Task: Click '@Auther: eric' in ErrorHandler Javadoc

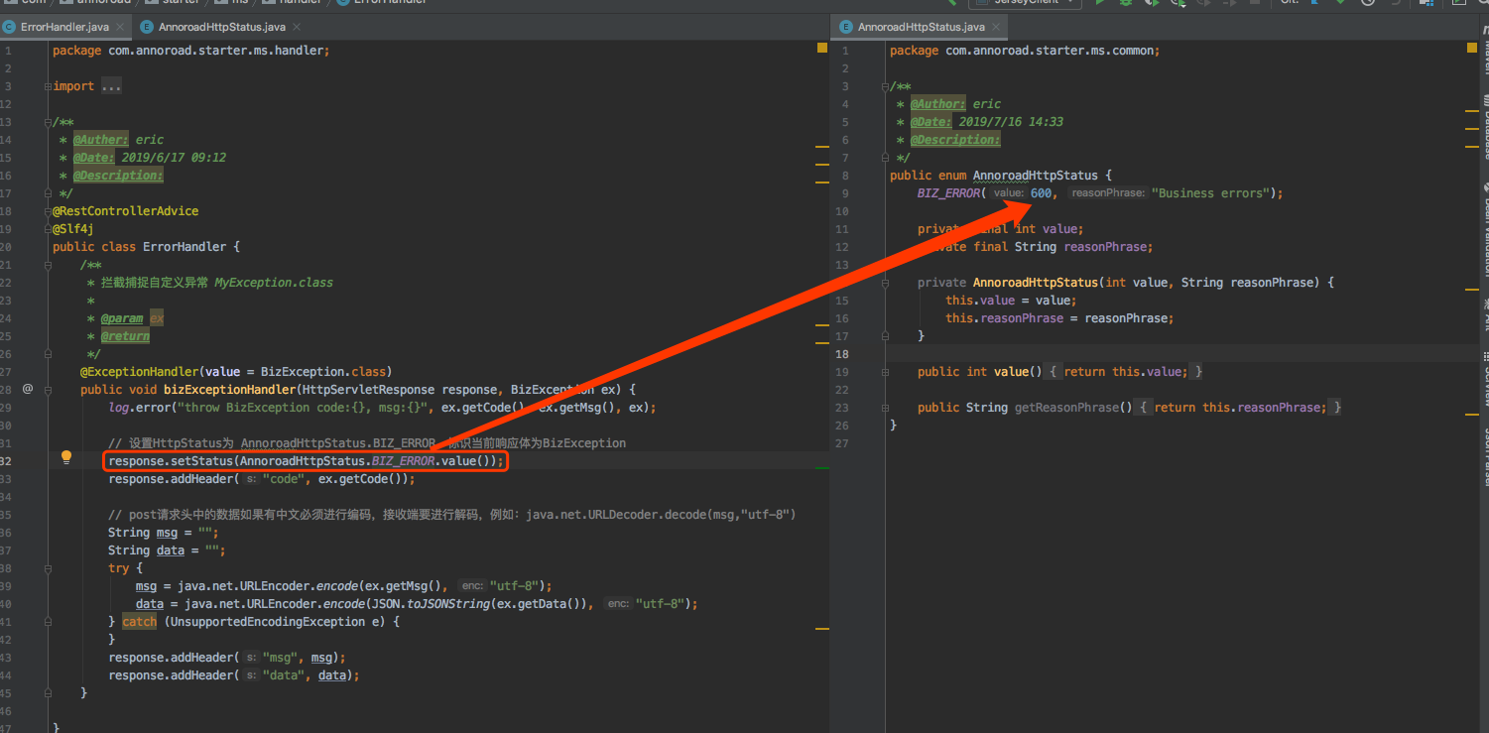Action: pos(118,140)
